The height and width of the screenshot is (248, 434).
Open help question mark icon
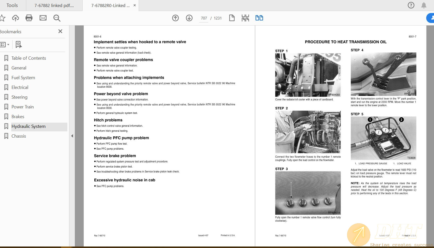click(x=411, y=5)
